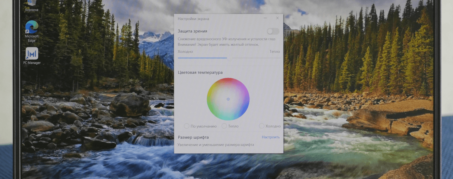
Task: Click the eye protection slider handle
Action: point(229,58)
